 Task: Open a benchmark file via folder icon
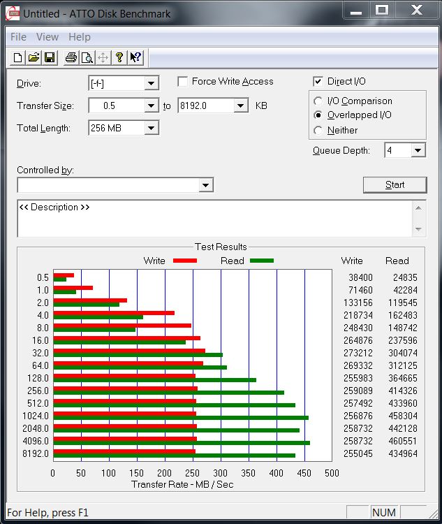pyautogui.click(x=34, y=58)
